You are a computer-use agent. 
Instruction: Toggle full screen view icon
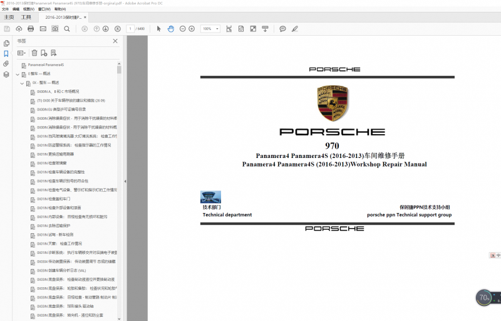click(x=253, y=29)
